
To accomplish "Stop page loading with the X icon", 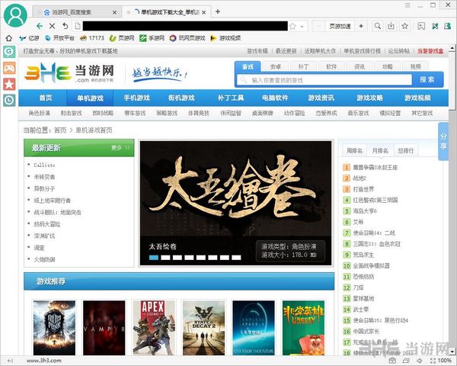I will pos(52,26).
